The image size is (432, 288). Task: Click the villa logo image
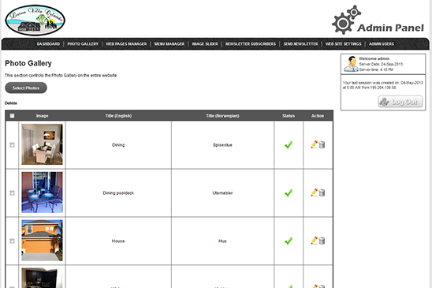[x=35, y=21]
